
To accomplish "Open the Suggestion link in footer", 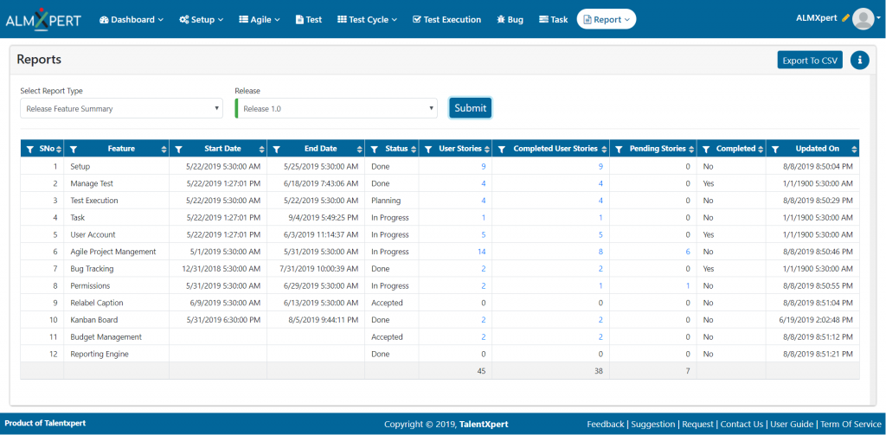I will click(x=652, y=424).
